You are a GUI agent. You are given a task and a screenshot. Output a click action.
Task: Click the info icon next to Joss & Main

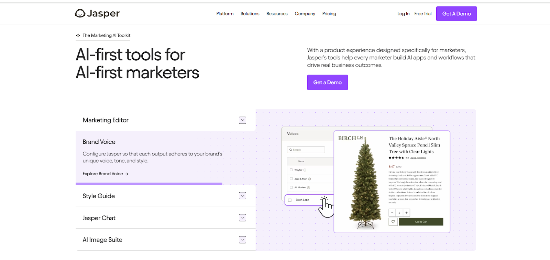pos(309,179)
